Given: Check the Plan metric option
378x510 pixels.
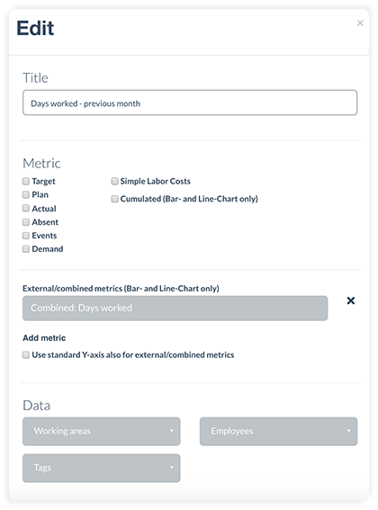Looking at the screenshot, I should 26,194.
